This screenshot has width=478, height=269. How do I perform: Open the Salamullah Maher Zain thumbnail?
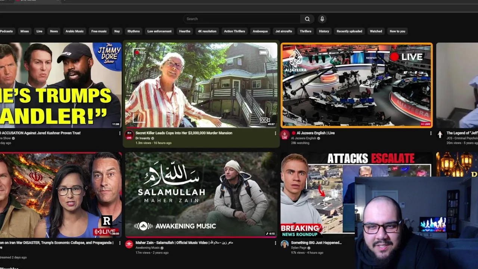point(201,195)
